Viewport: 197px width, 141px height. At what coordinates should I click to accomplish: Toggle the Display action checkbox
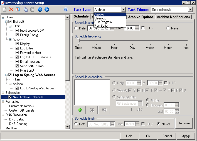[17, 44]
